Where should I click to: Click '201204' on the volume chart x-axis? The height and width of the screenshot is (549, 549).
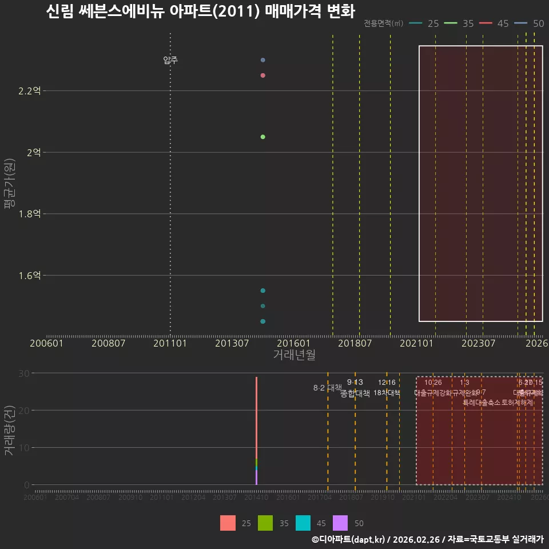point(193,497)
